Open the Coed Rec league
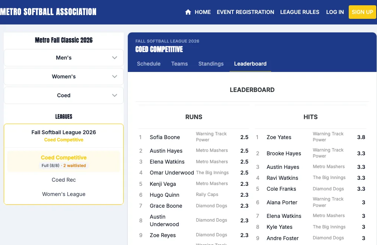The width and height of the screenshot is (377, 245). [x=64, y=180]
